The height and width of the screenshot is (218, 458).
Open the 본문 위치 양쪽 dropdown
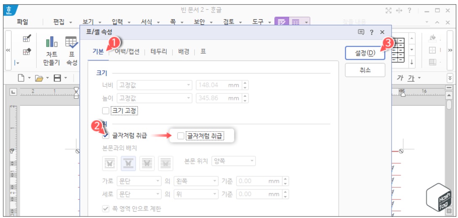pyautogui.click(x=233, y=161)
